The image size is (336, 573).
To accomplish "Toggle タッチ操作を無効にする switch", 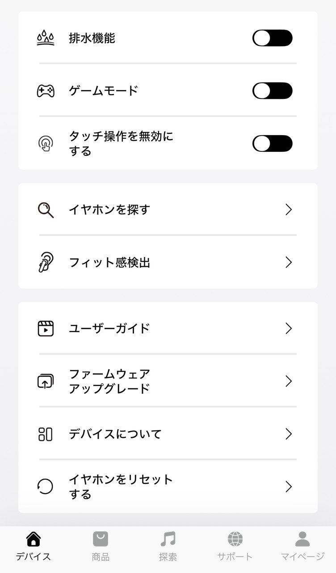I will [x=272, y=144].
